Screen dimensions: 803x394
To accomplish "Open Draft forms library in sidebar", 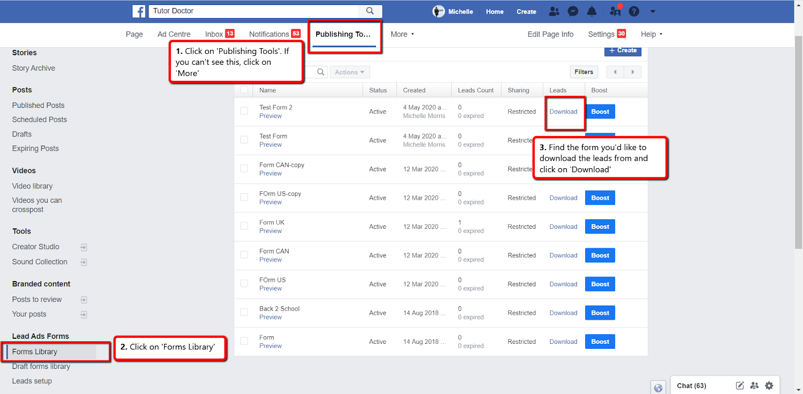I will (41, 366).
